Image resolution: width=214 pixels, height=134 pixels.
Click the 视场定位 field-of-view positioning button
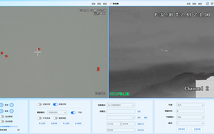141,130
